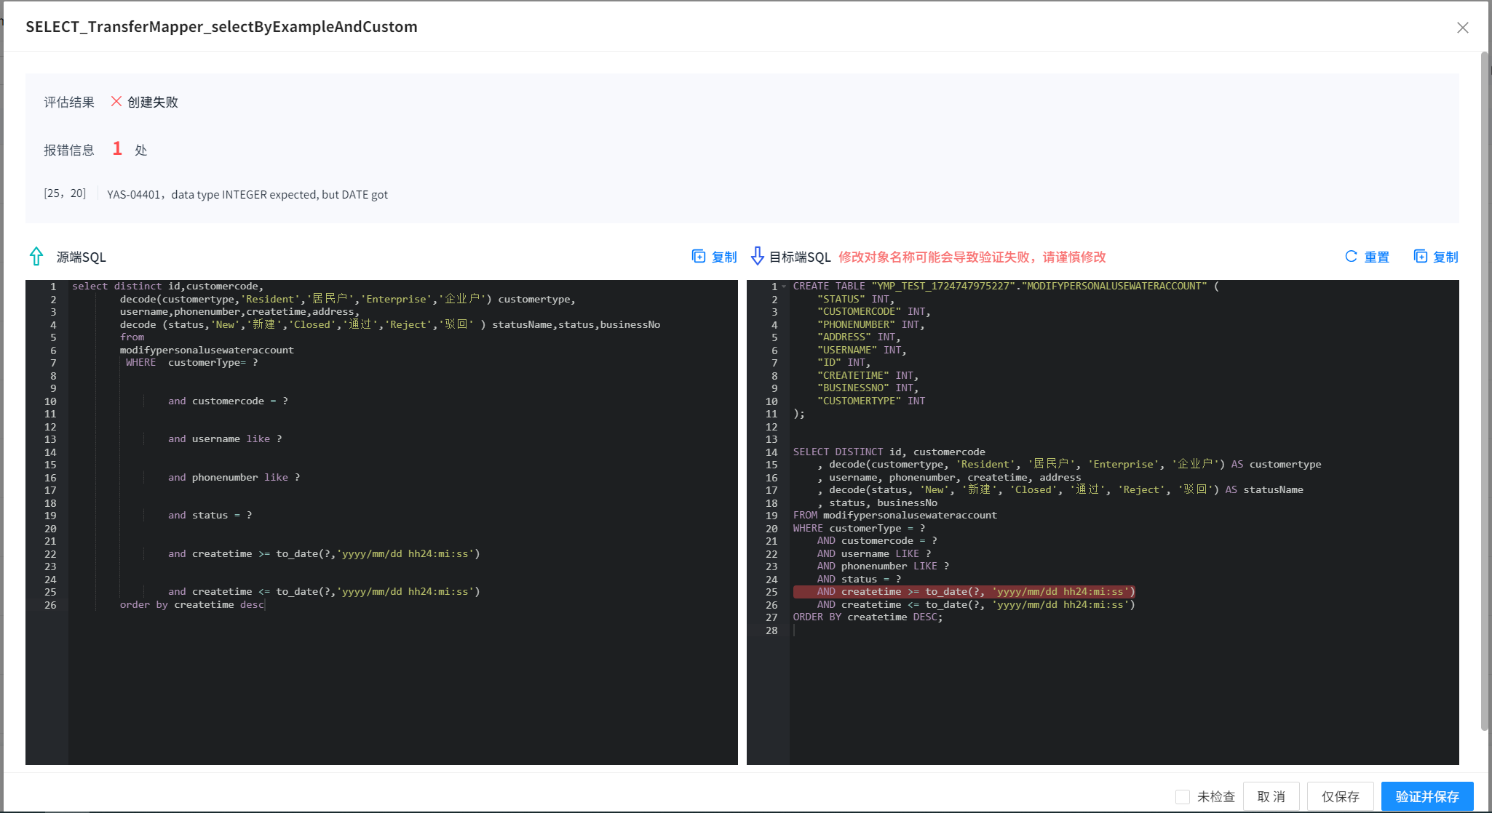Close the SELECT_TransferMapper dialog

click(1463, 27)
